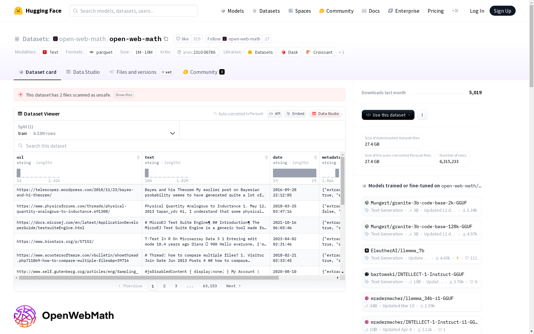Click the sort icon of the url column

click(138, 157)
